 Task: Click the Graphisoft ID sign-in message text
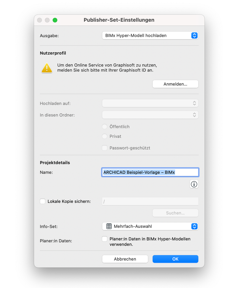(107, 67)
